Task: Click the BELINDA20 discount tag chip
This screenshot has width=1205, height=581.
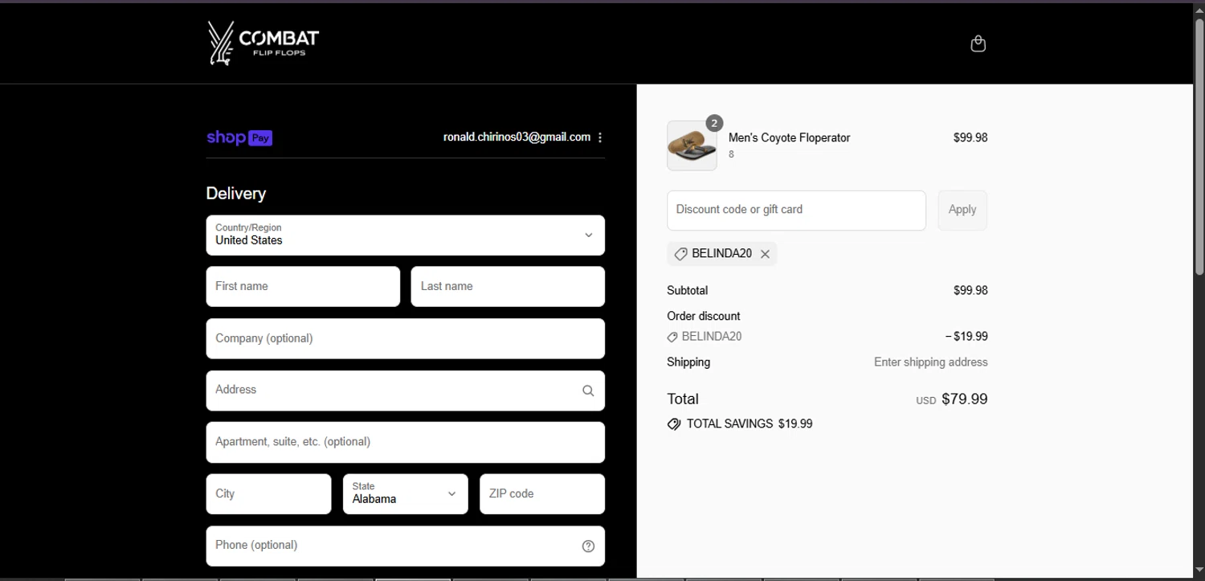Action: (721, 254)
